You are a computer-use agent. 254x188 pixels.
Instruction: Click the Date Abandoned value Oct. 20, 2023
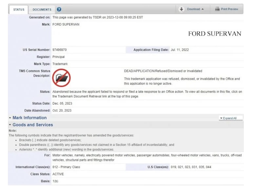coord(62,111)
